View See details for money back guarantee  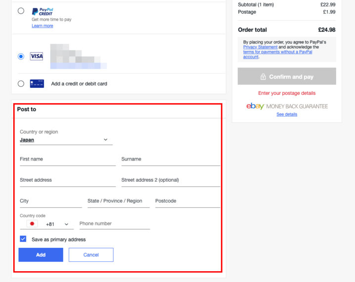[287, 115]
